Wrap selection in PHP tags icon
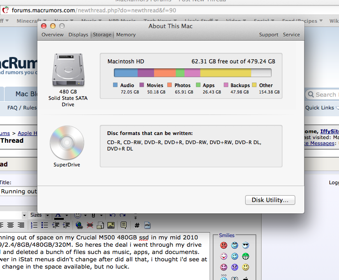339x280 pixels. [x=148, y=225]
